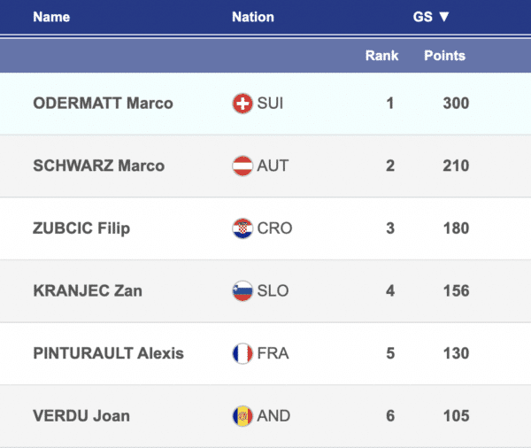Click the Points subheader
Viewport: 531px width, 448px height.
coord(444,56)
